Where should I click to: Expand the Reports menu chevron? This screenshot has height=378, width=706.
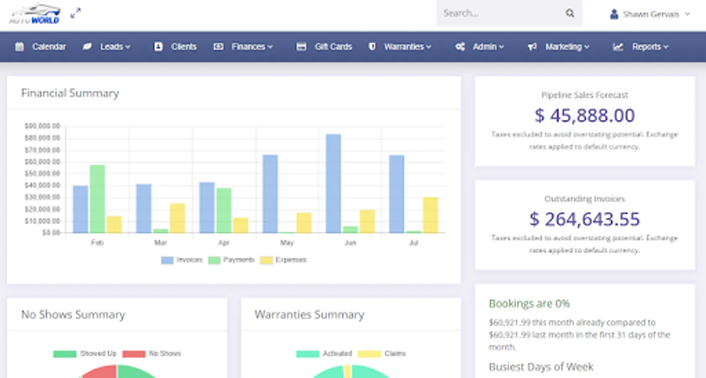click(666, 47)
